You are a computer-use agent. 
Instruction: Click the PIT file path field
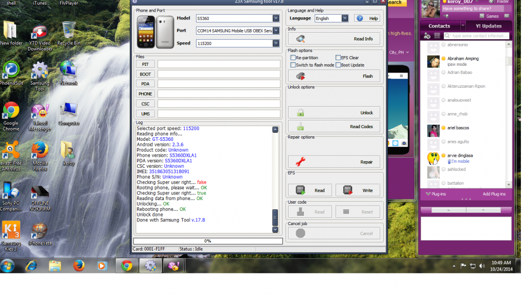coord(219,64)
